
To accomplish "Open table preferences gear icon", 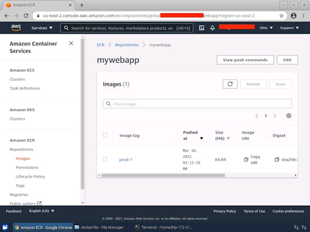I will pyautogui.click(x=289, y=115).
